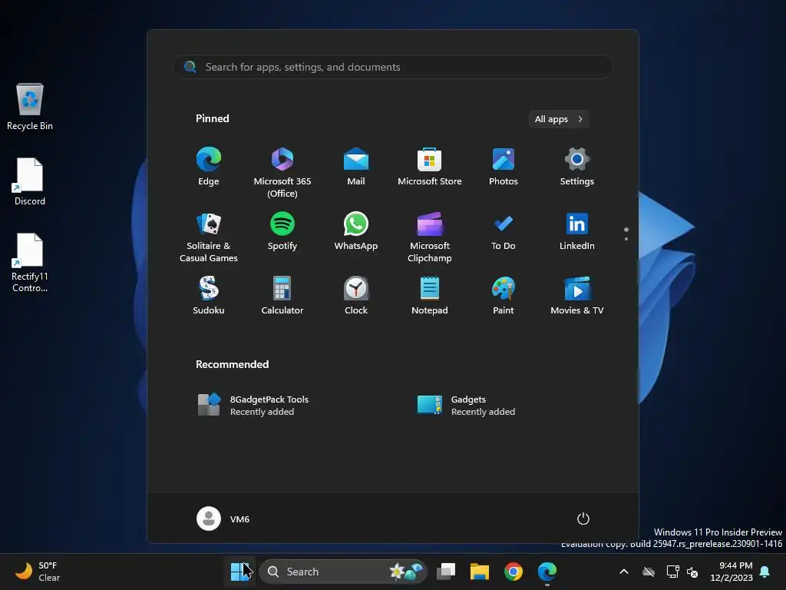Open the To Do app

tap(504, 232)
